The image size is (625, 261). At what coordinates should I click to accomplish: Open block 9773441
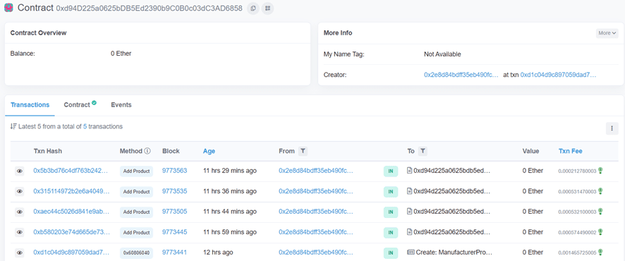pos(174,253)
